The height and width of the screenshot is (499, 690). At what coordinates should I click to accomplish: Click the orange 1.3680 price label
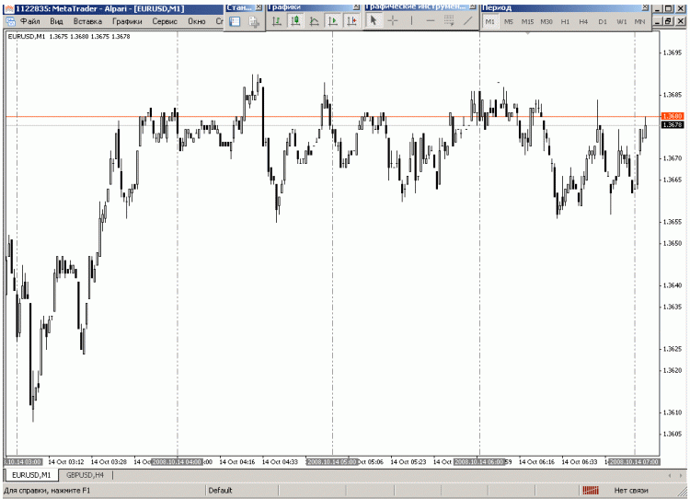[x=672, y=116]
